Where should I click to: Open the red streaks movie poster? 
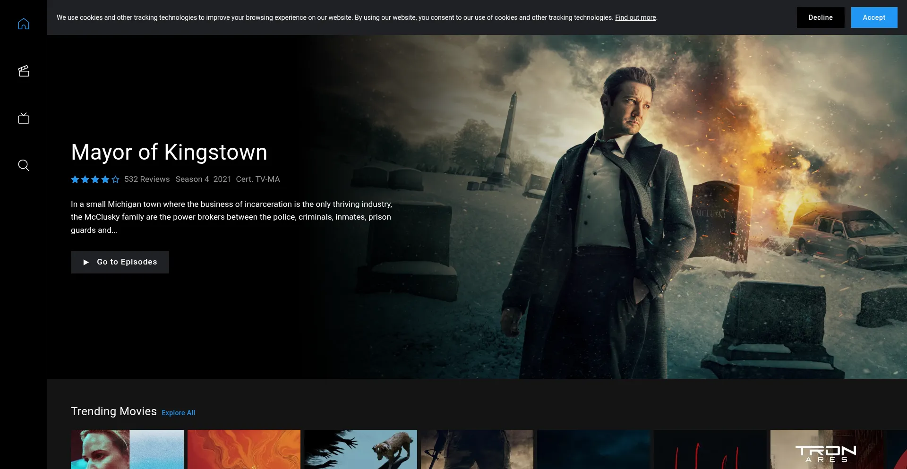(710, 449)
